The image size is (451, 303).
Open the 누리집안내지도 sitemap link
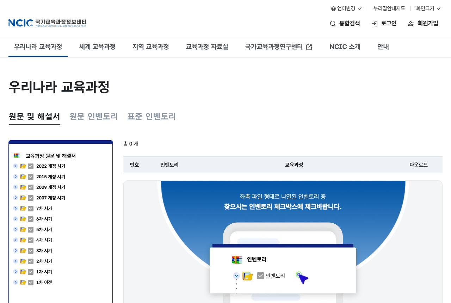(x=389, y=8)
